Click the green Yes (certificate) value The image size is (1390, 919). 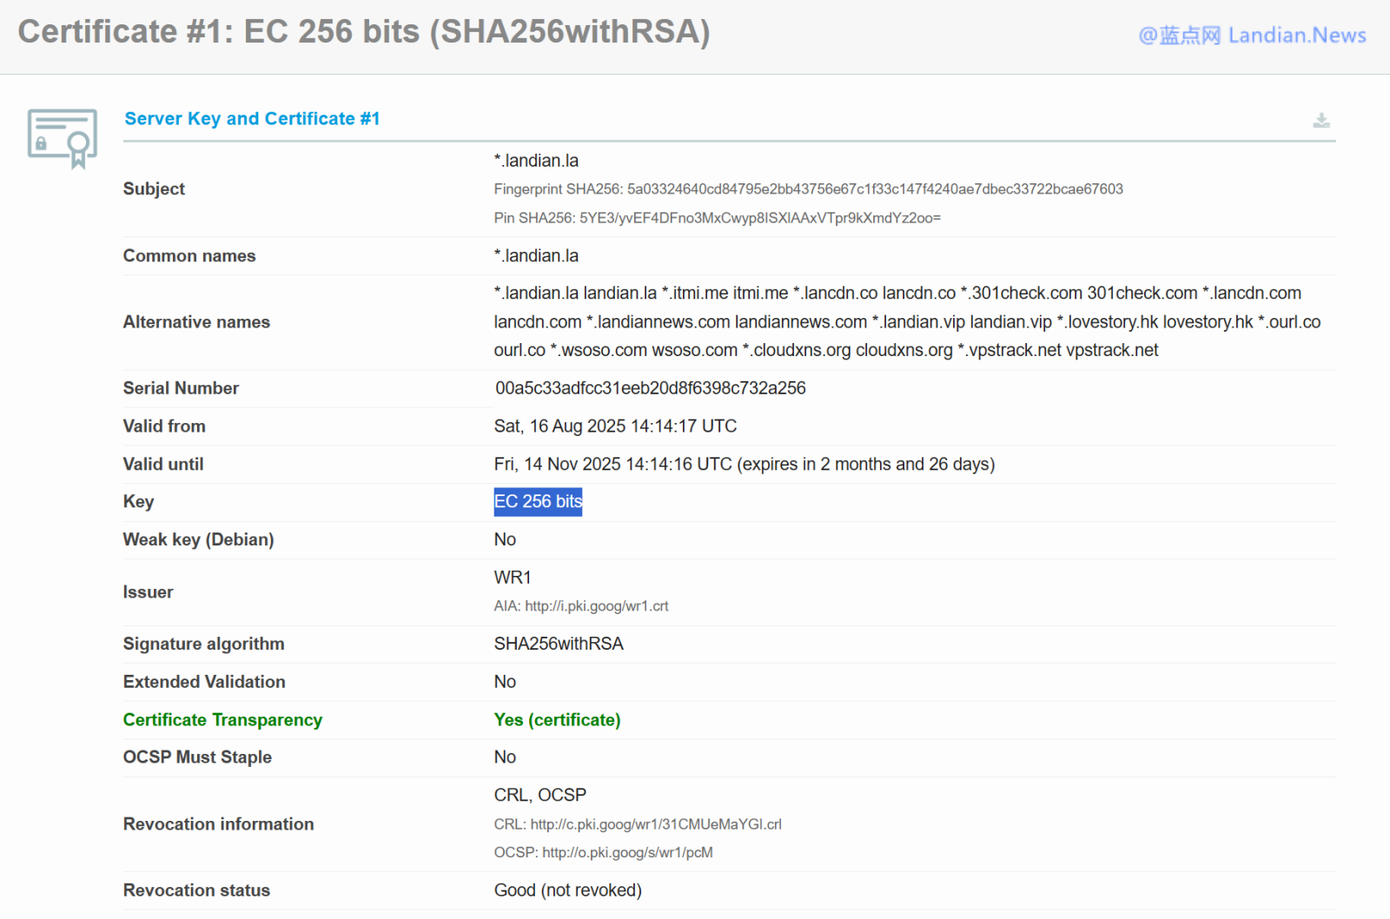click(557, 720)
